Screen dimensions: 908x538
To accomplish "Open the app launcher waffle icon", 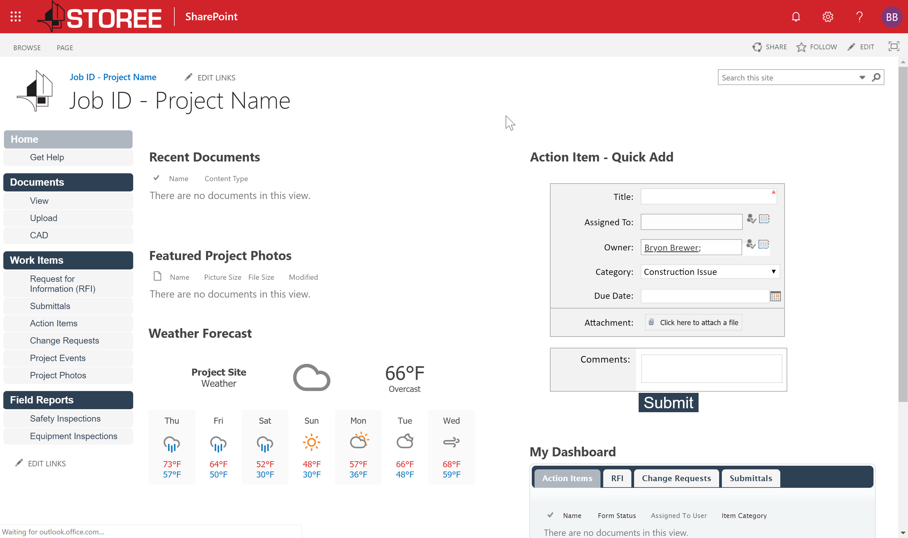I will pos(16,17).
